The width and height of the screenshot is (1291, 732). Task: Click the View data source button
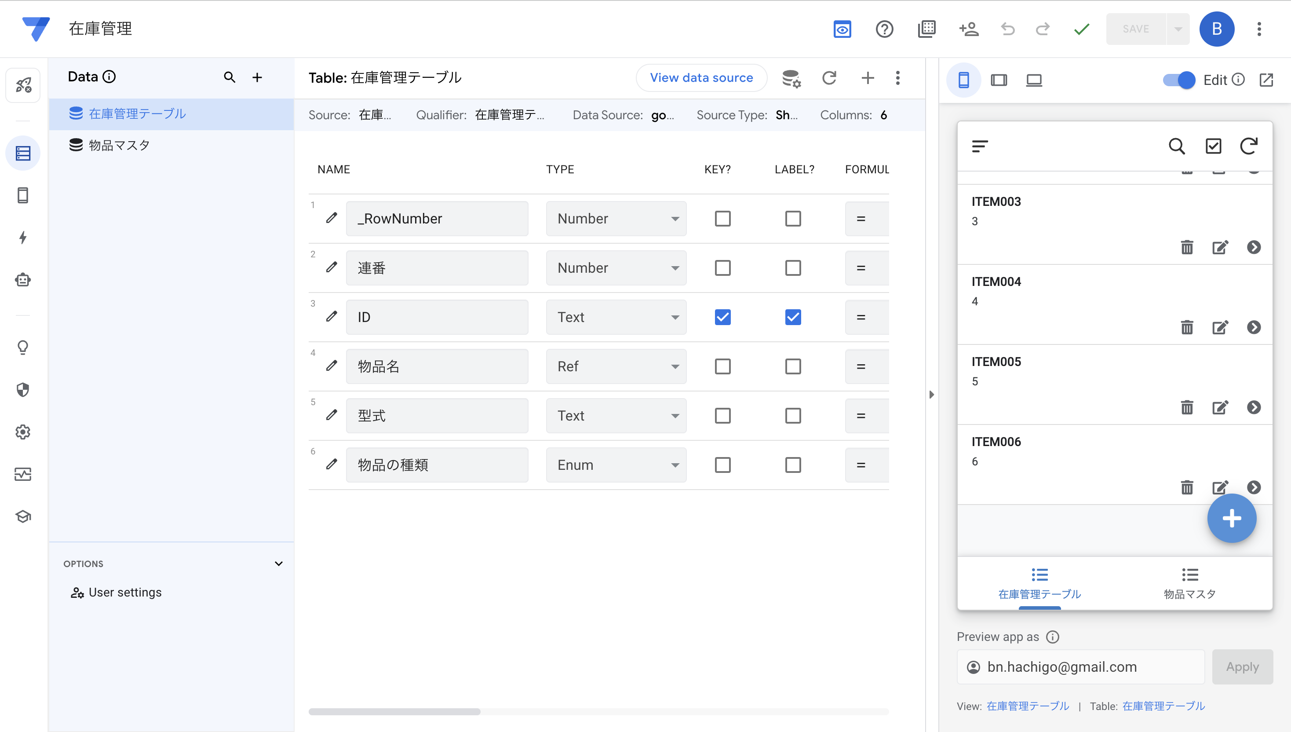[x=701, y=78]
